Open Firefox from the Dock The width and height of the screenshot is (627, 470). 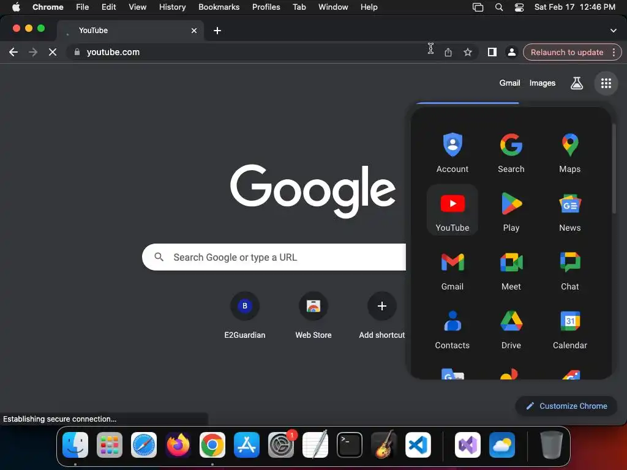pyautogui.click(x=178, y=445)
